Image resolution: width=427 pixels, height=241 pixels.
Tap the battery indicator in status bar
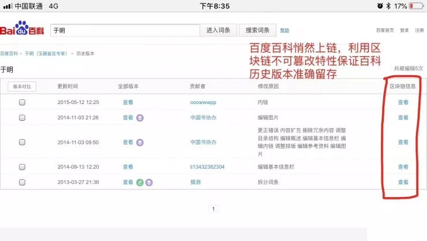click(417, 6)
